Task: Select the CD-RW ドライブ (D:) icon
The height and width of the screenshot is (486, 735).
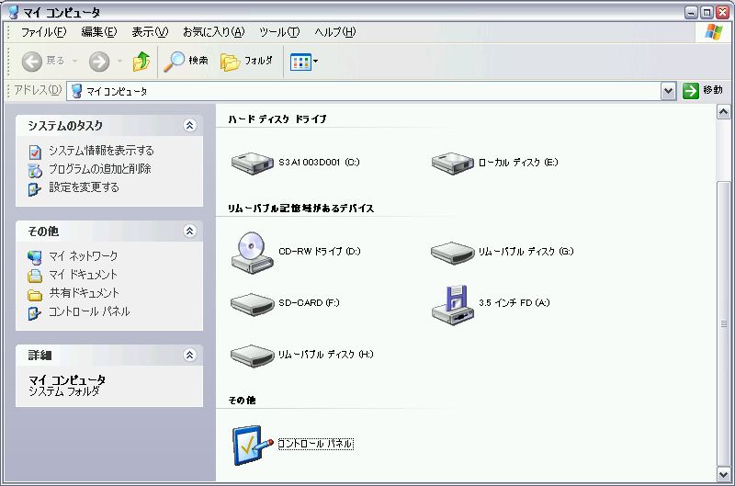Action: click(252, 251)
